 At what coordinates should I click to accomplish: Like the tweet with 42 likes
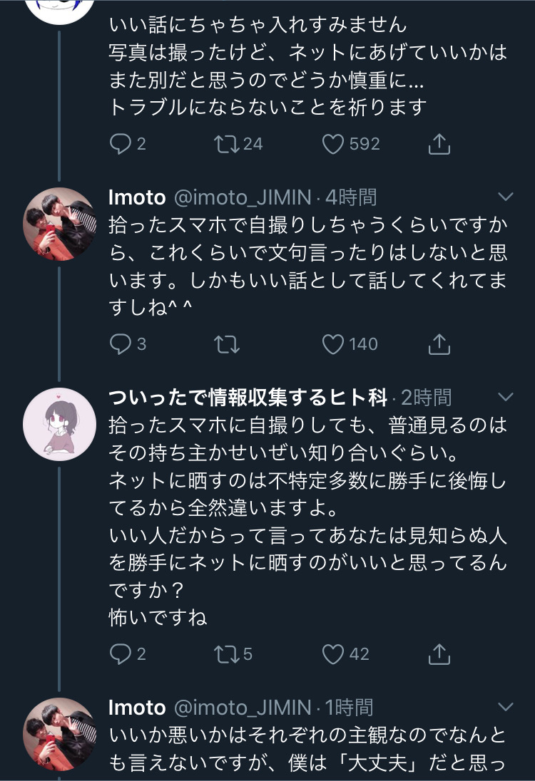pyautogui.click(x=333, y=653)
